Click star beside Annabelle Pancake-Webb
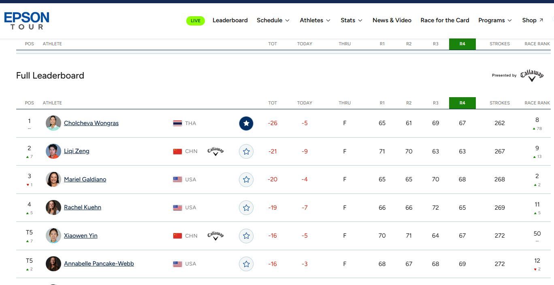 (246, 264)
